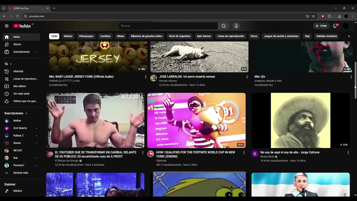The width and height of the screenshot is (357, 201).
Task: Open options for BABY LAUGH JERSEY mix
Action: pos(146,77)
